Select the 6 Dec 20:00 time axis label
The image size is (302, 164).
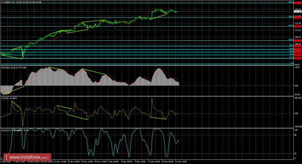[x=126, y=162]
